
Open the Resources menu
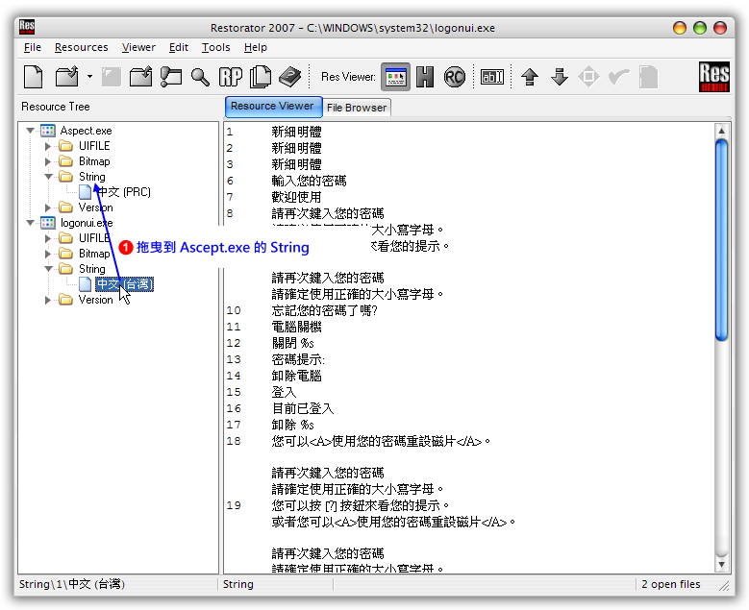tap(81, 47)
